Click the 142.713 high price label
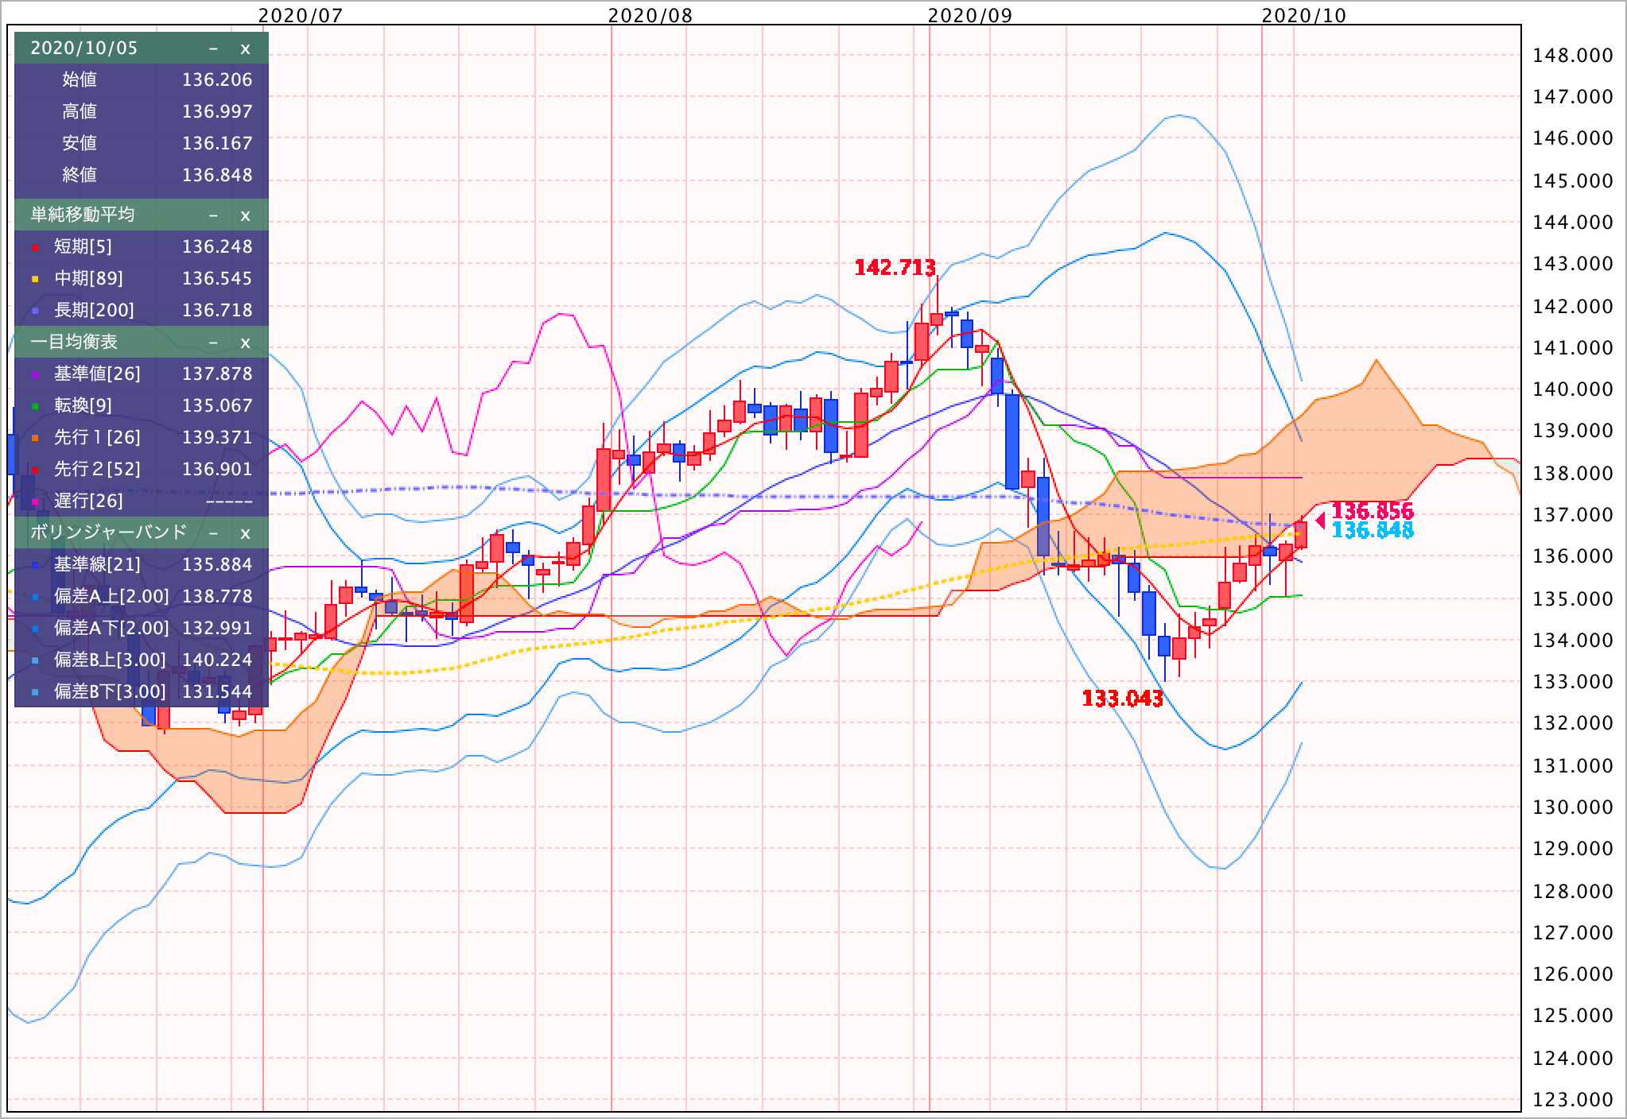 coord(895,268)
